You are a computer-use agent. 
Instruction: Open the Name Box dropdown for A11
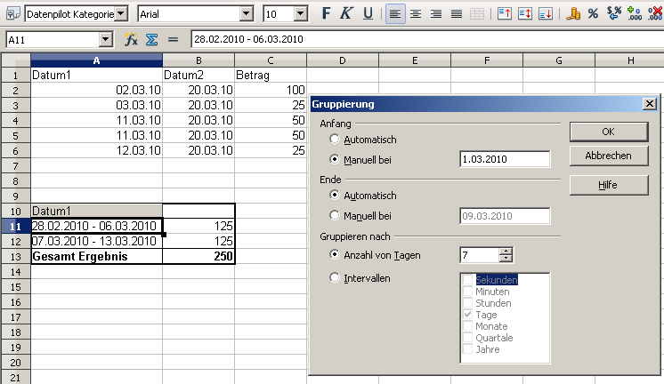tap(106, 40)
